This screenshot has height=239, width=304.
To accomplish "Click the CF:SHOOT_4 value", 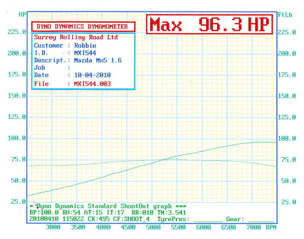I will (131, 219).
